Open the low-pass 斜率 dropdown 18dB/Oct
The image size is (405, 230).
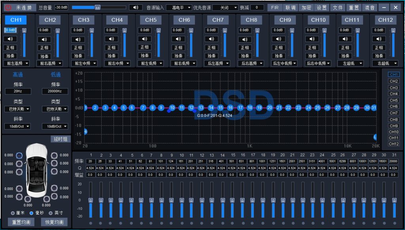click(55, 126)
